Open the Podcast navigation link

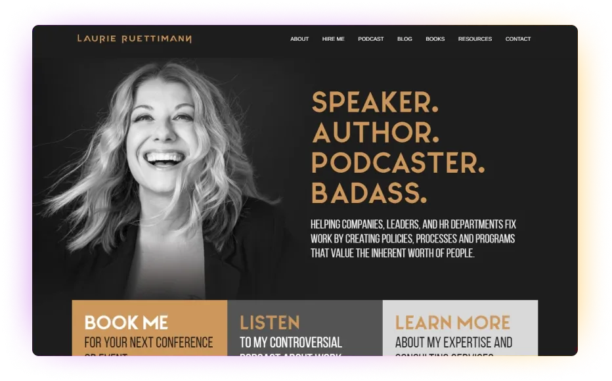371,39
